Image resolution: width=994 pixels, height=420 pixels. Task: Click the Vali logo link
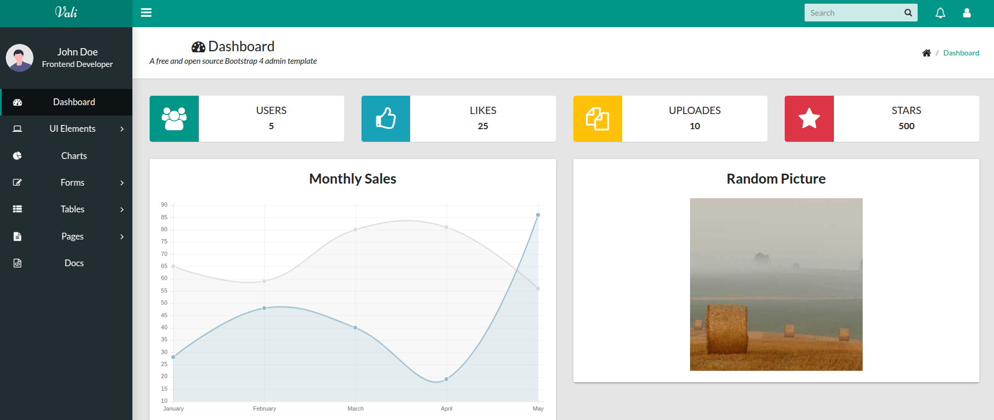(x=66, y=13)
